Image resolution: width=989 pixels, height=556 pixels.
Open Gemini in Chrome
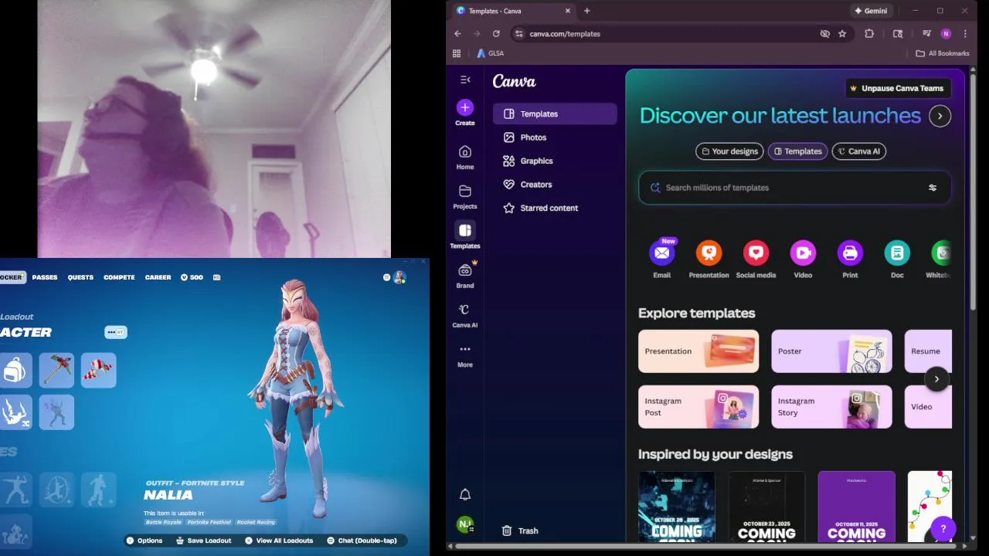(870, 11)
